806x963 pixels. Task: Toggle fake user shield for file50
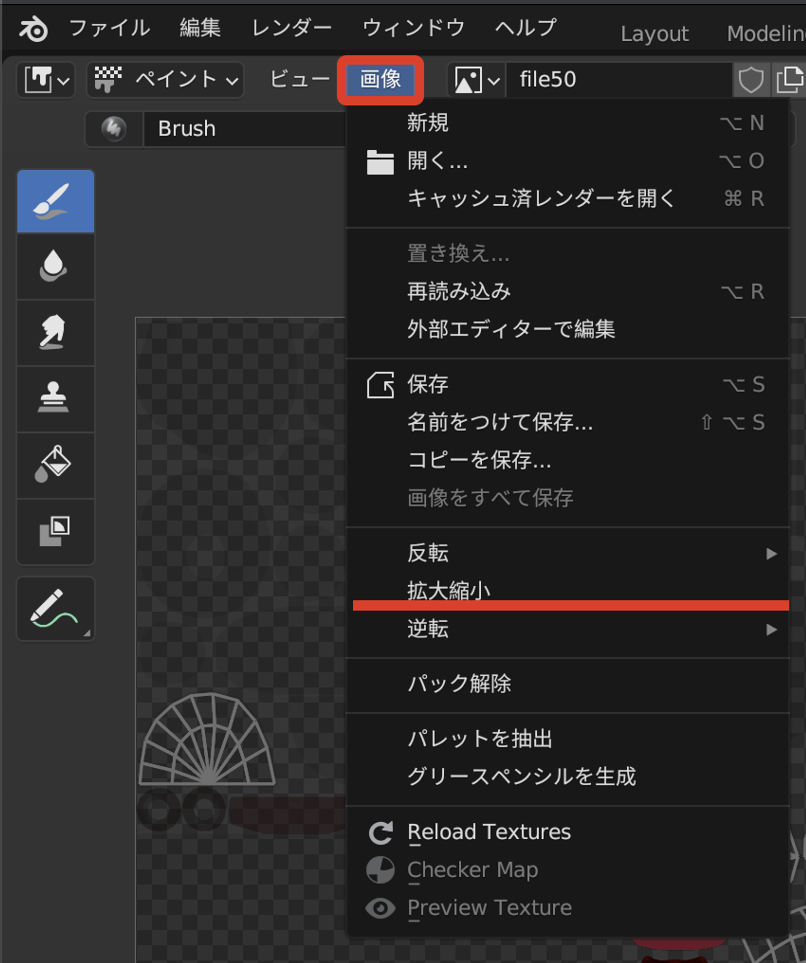[x=751, y=80]
